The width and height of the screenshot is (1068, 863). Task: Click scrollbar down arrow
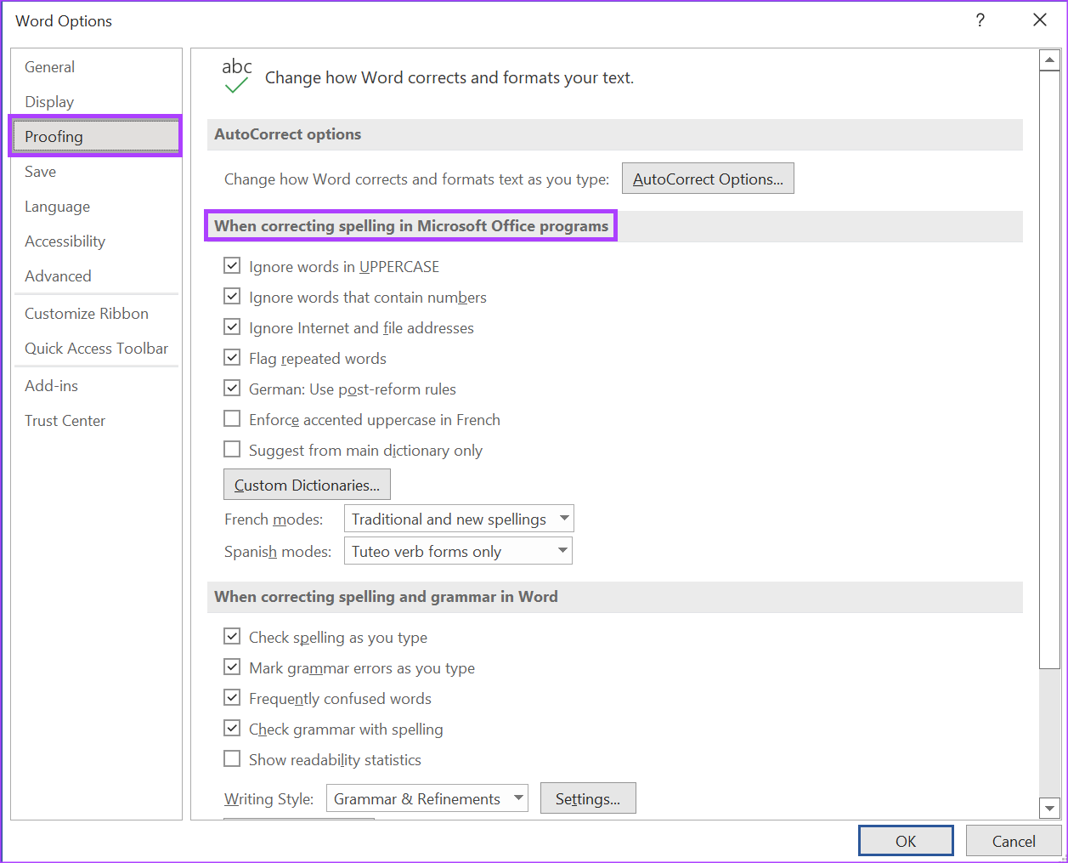(1049, 809)
